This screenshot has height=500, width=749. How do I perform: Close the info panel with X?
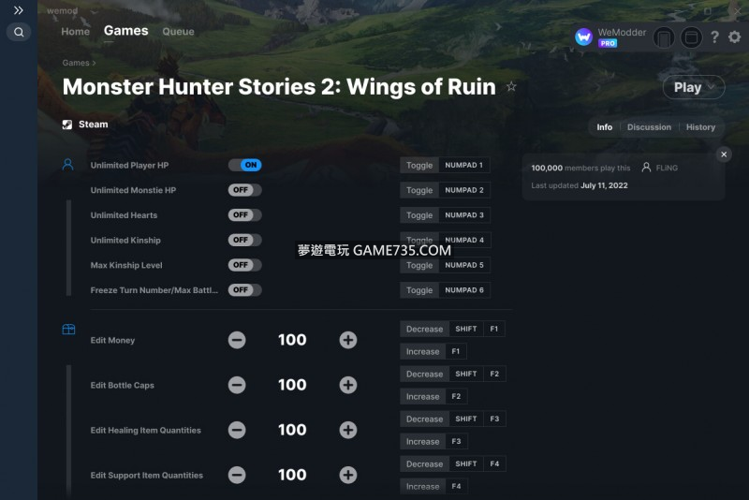tap(724, 154)
